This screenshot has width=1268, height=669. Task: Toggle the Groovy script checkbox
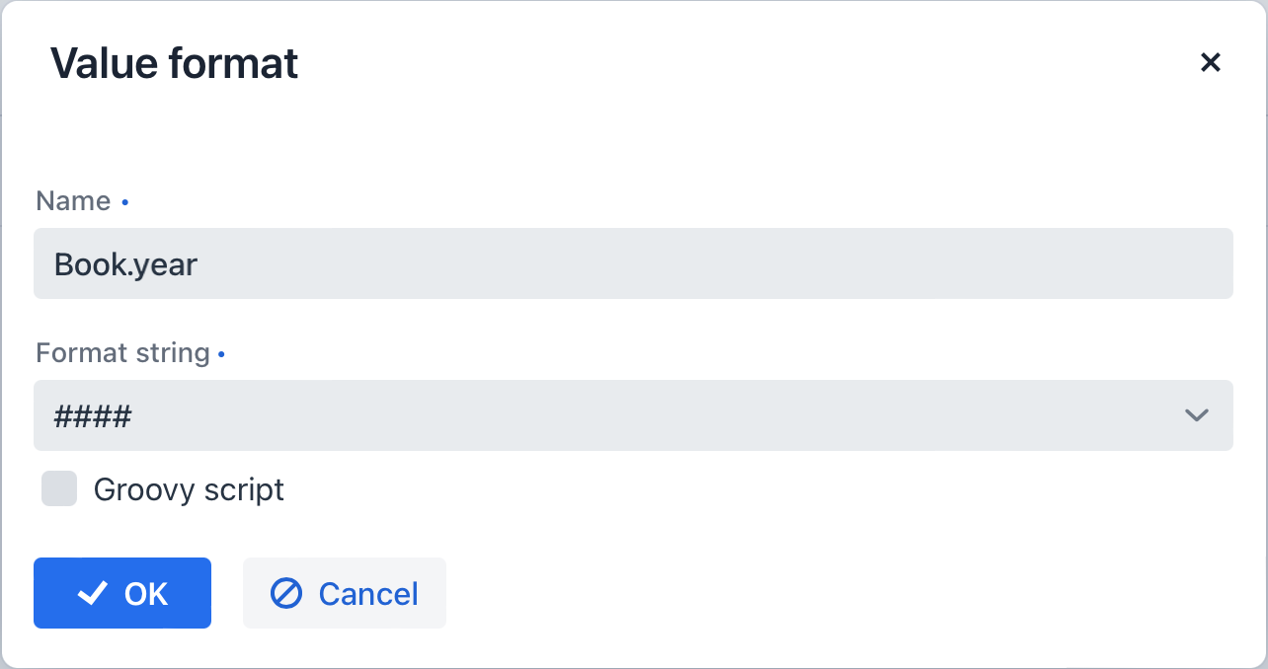tap(59, 488)
